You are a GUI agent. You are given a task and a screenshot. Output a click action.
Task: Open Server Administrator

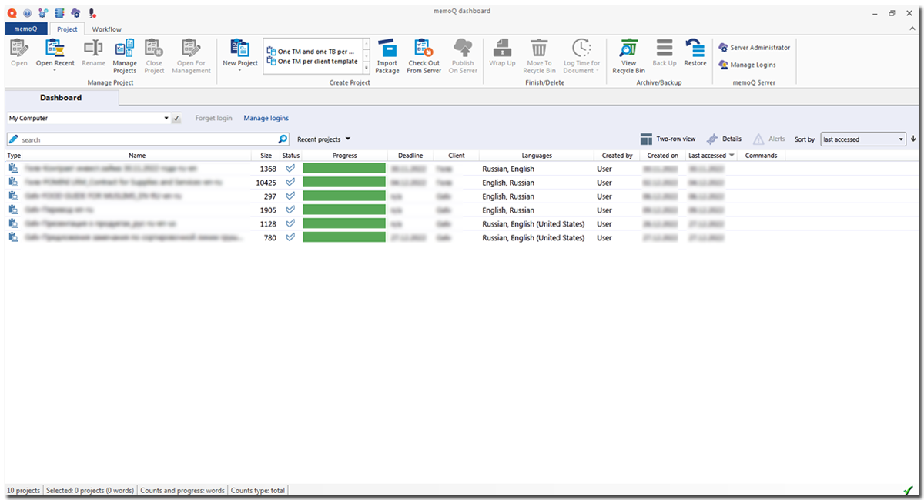[754, 48]
